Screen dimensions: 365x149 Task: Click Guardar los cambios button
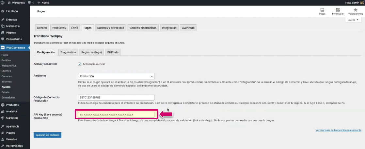coord(47,135)
